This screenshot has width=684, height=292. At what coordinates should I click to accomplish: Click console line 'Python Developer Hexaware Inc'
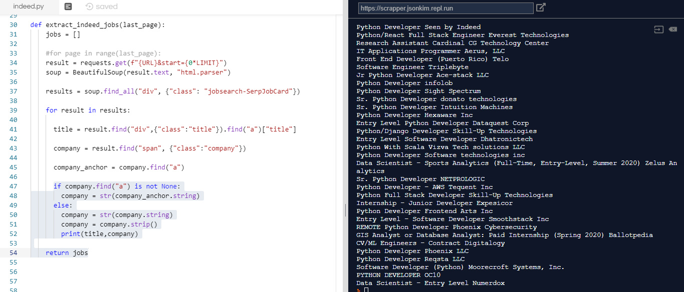point(414,115)
